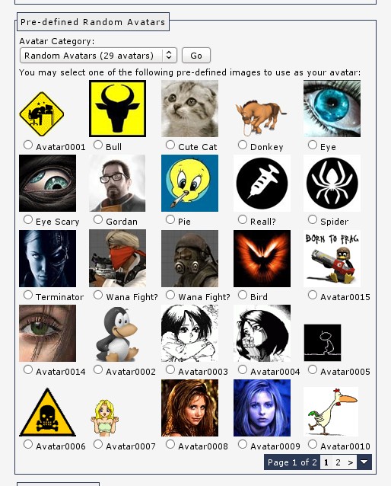Go to next page with > arrow
This screenshot has width=391, height=486.
coord(350,462)
